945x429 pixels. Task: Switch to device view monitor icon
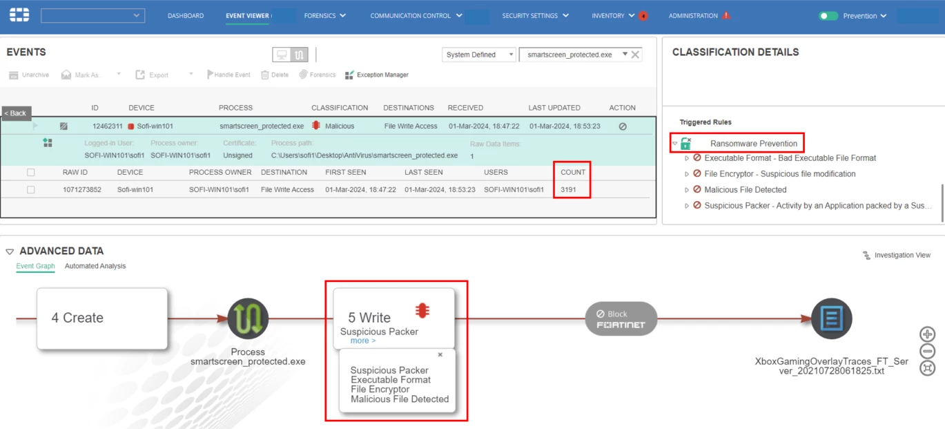(282, 55)
